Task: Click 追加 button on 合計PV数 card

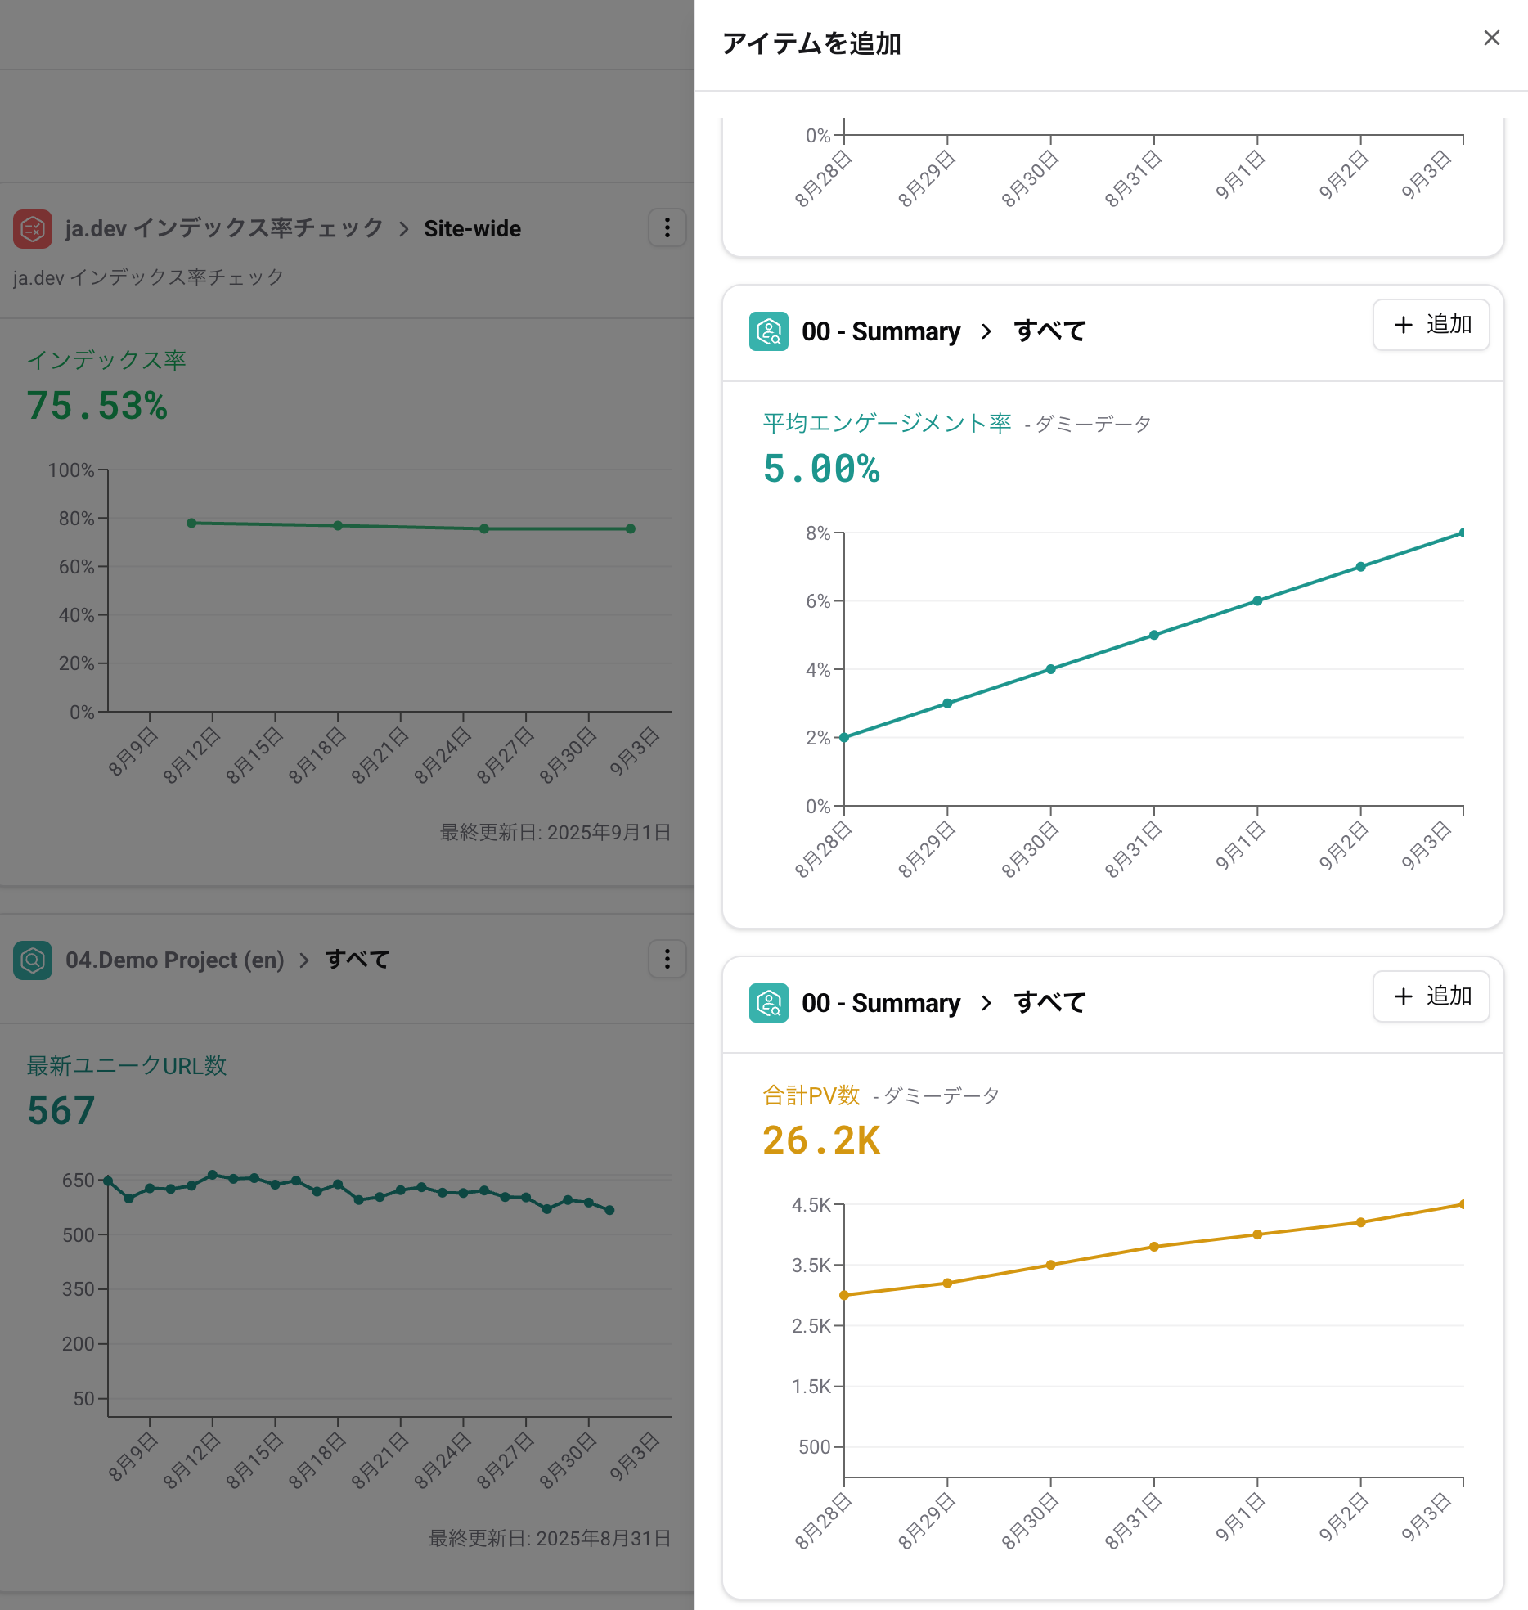Action: coord(1431,996)
